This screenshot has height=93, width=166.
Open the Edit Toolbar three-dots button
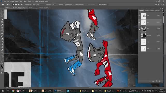click(x=2, y=61)
